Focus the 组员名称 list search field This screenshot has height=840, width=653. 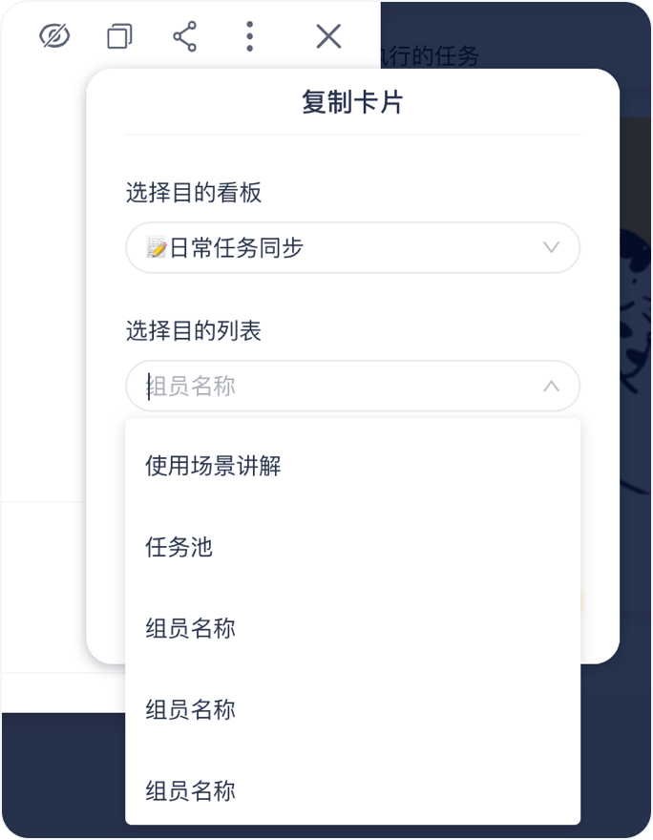pos(334,387)
